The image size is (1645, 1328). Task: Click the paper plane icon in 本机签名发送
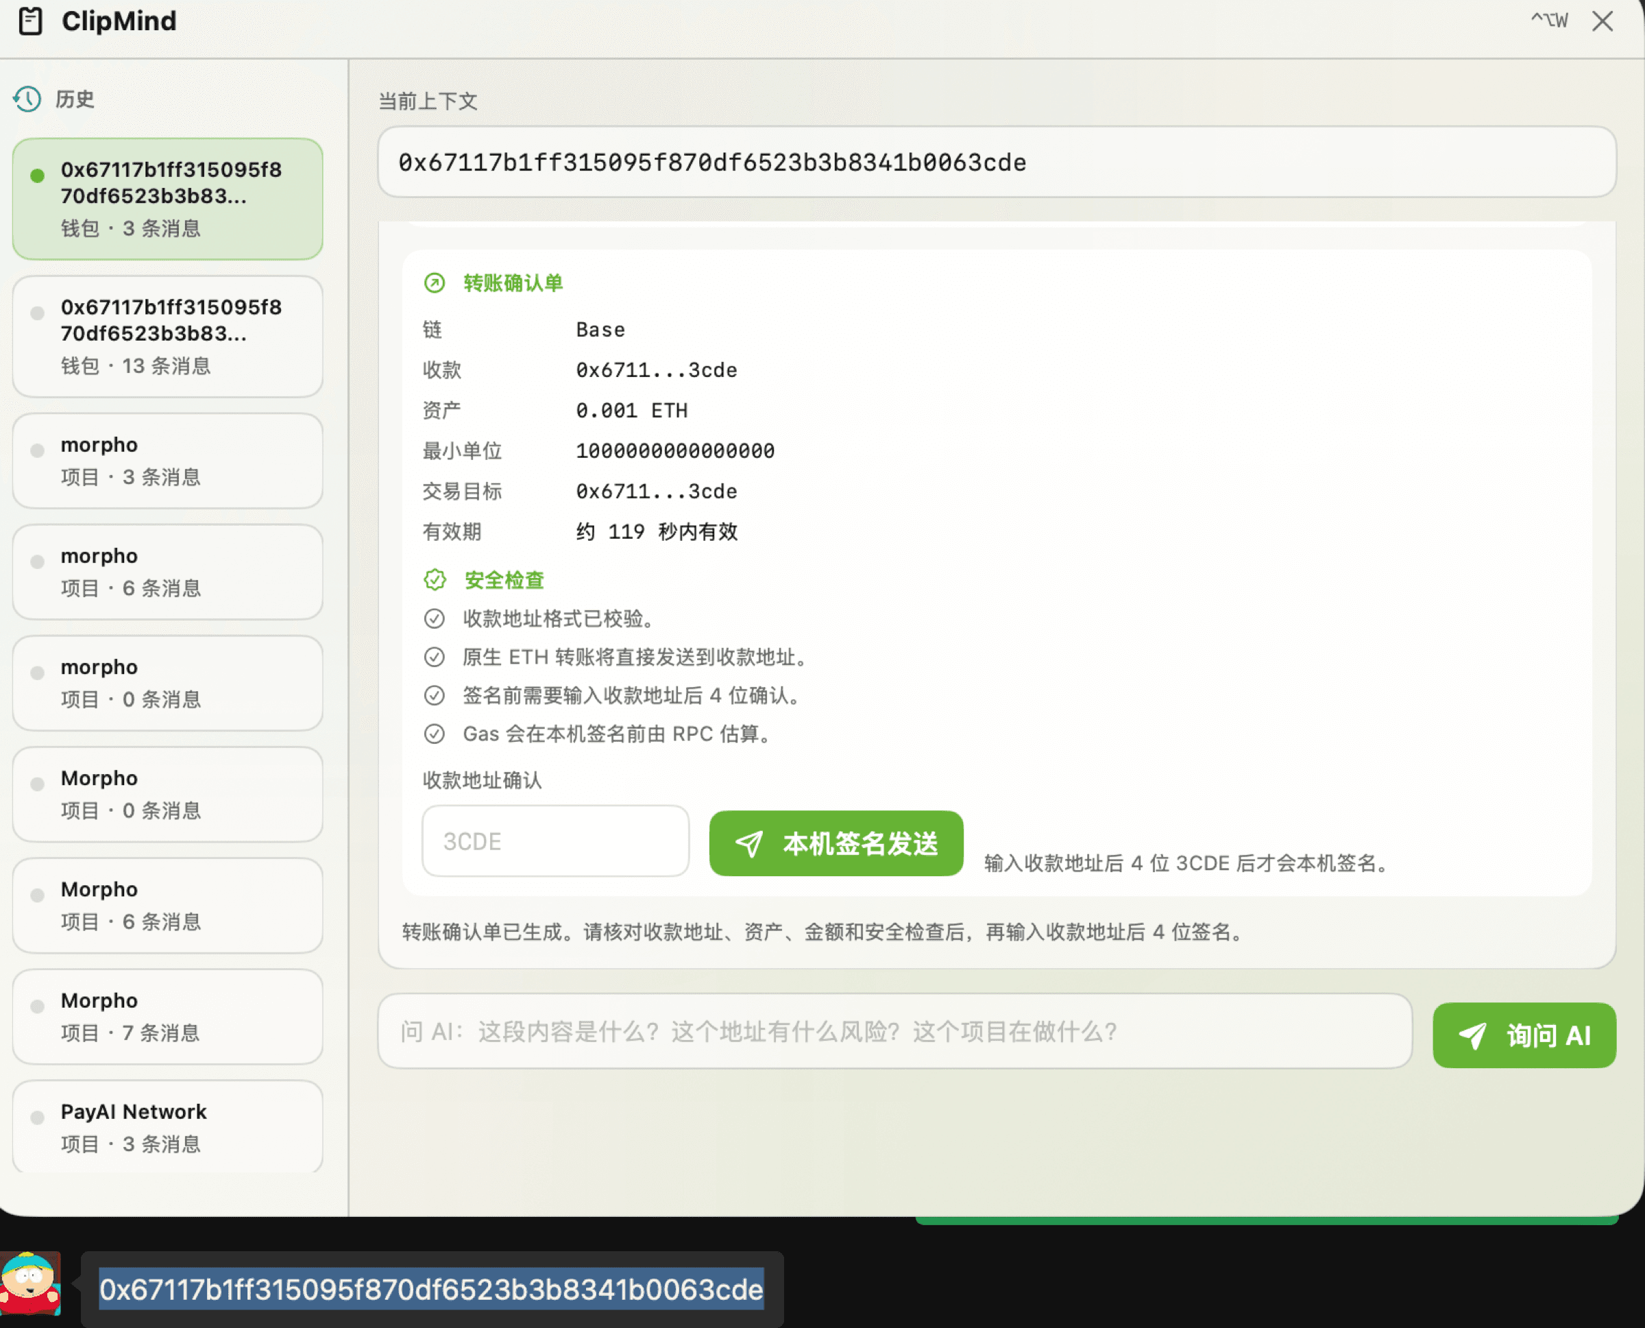pyautogui.click(x=748, y=844)
